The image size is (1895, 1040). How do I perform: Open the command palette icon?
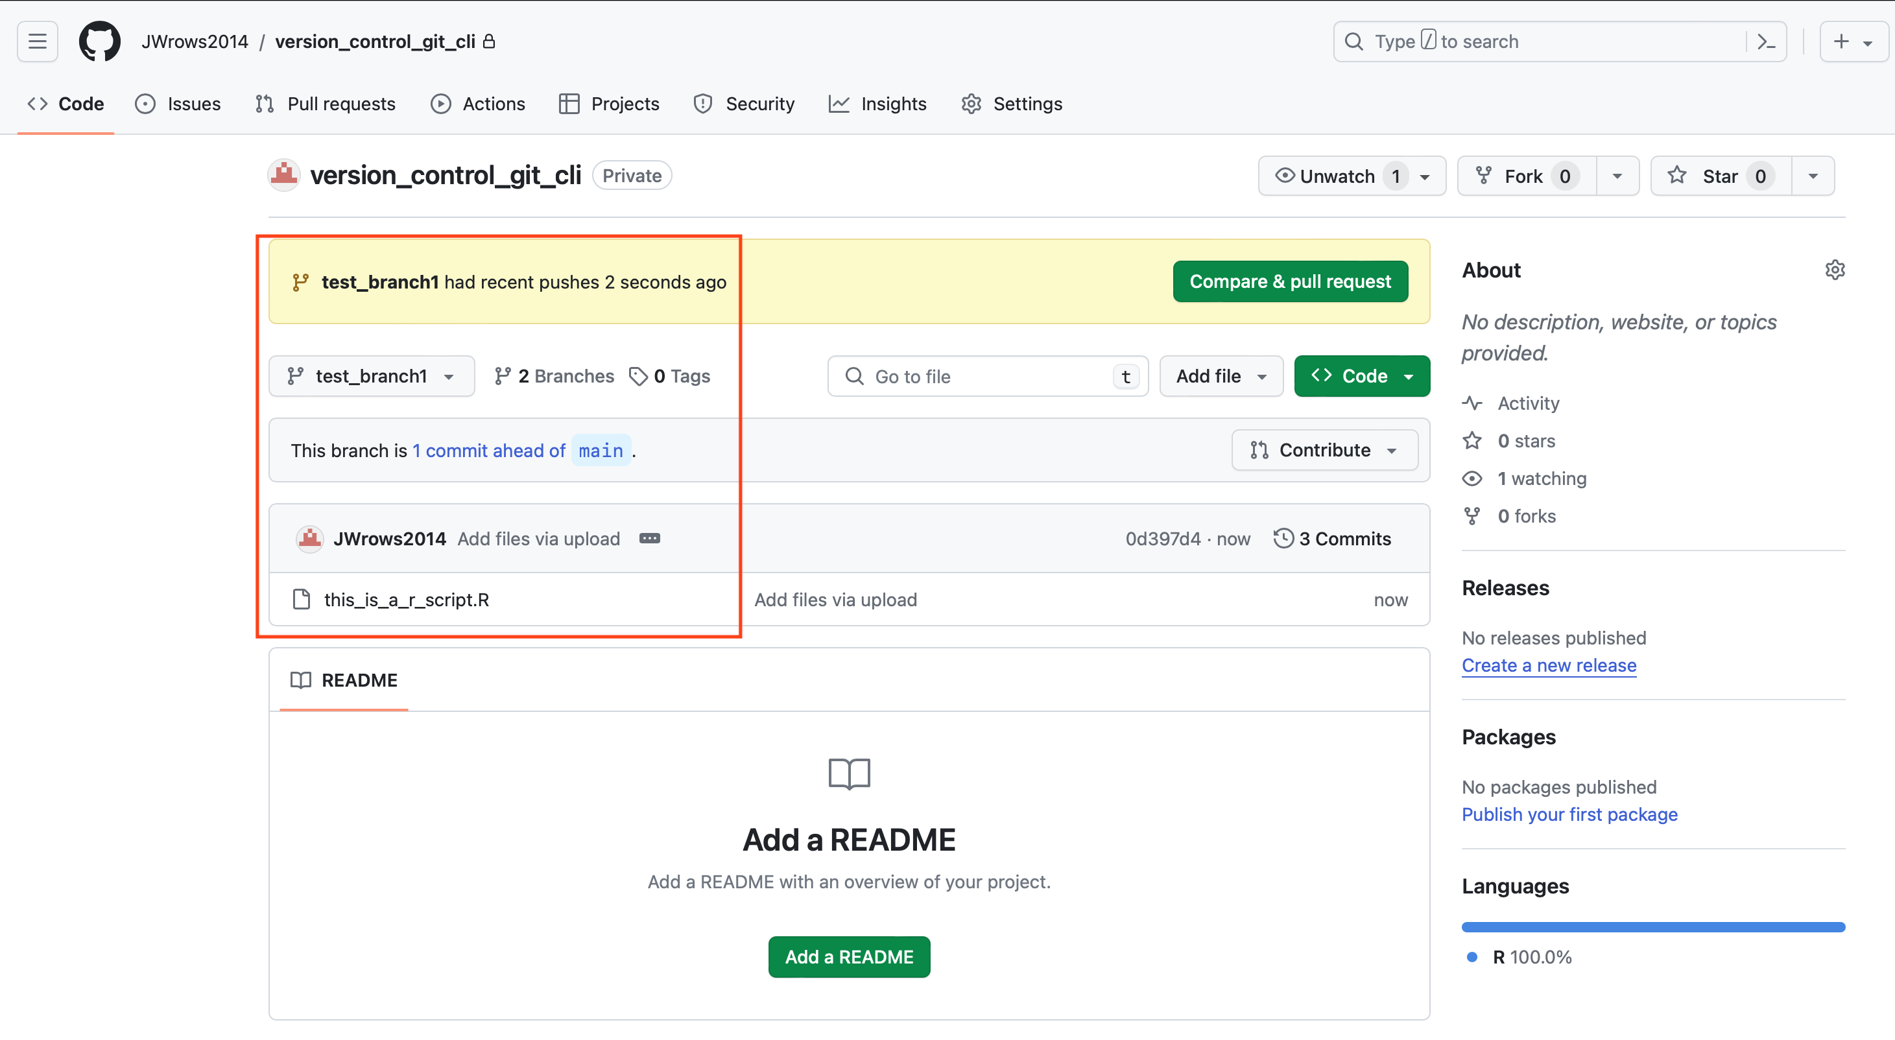tap(1766, 41)
